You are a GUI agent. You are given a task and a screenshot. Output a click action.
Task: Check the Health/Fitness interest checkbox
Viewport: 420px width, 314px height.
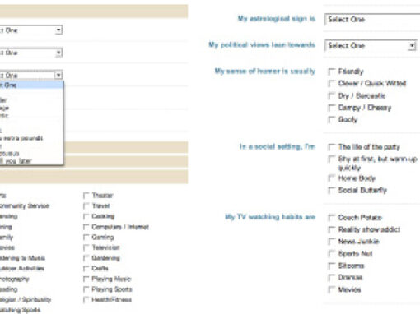[86, 300]
